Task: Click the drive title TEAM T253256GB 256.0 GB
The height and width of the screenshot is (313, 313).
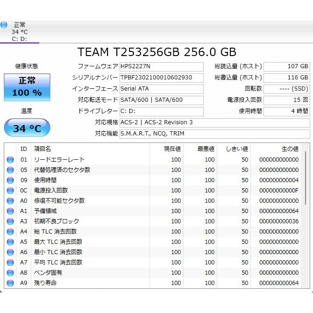Action: tap(156, 52)
